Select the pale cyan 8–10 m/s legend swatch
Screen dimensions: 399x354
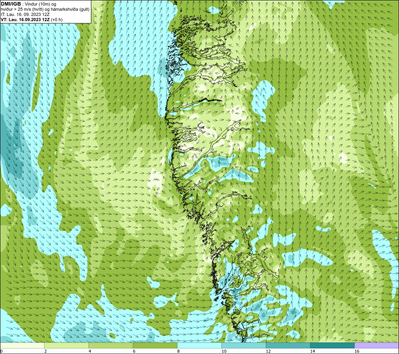click(199, 345)
